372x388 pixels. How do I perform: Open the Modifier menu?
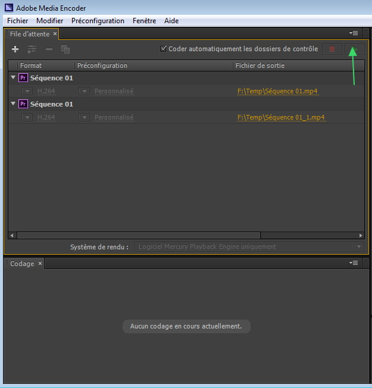pos(50,21)
